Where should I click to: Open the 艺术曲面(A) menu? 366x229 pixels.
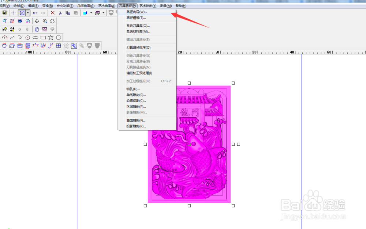[107, 6]
